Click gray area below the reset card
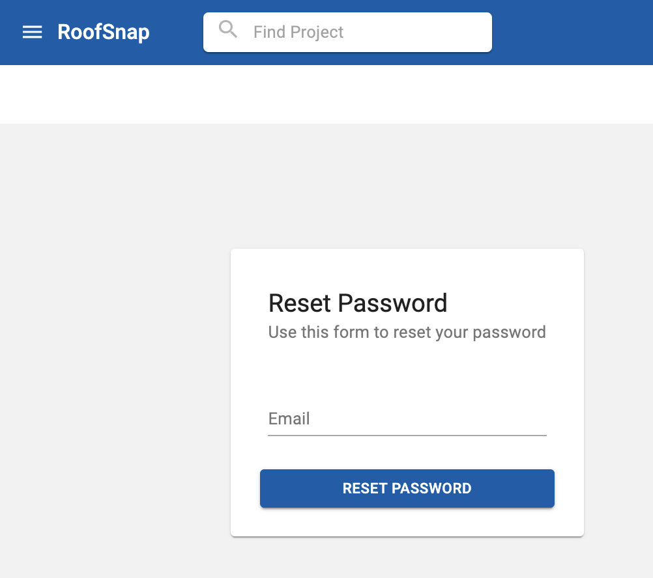Image resolution: width=653 pixels, height=578 pixels. [407, 558]
